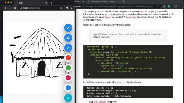The height and width of the screenshot is (103, 184).
Task: Select the brush stroke-width tool button
Action: [x=68, y=28]
